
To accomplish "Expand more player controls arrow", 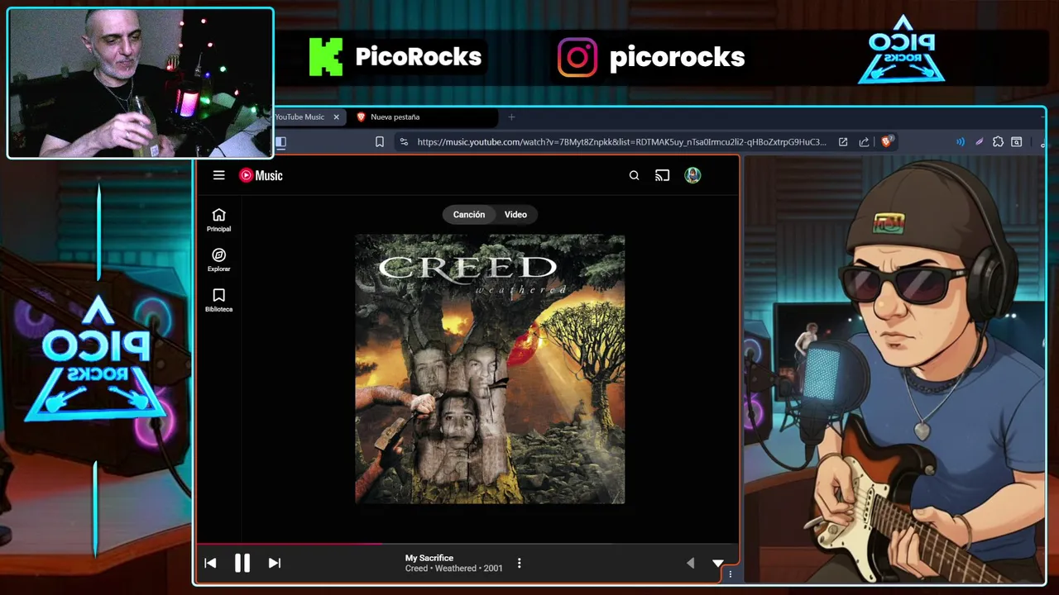I will click(691, 563).
